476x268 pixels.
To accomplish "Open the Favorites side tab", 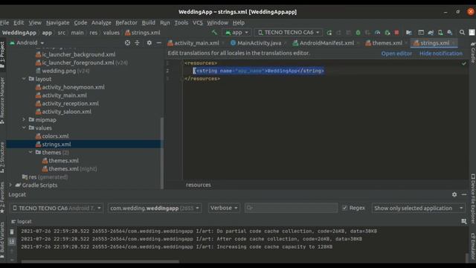I will [x=2, y=197].
